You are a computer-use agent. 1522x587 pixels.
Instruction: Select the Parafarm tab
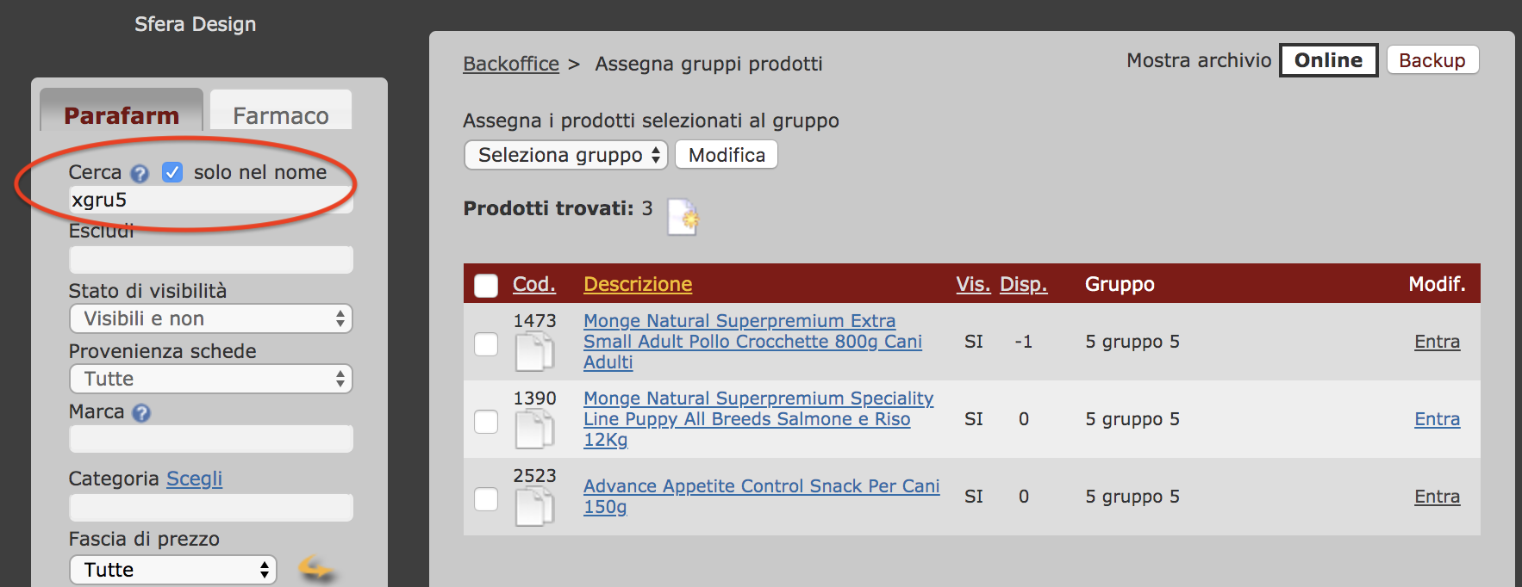tap(122, 115)
